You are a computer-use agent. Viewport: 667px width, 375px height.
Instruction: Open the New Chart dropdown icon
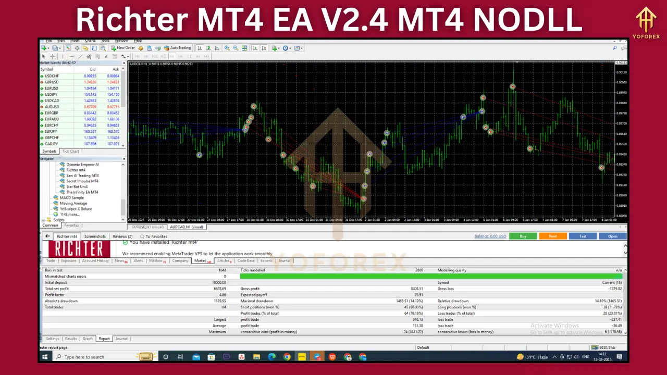pyautogui.click(x=44, y=48)
